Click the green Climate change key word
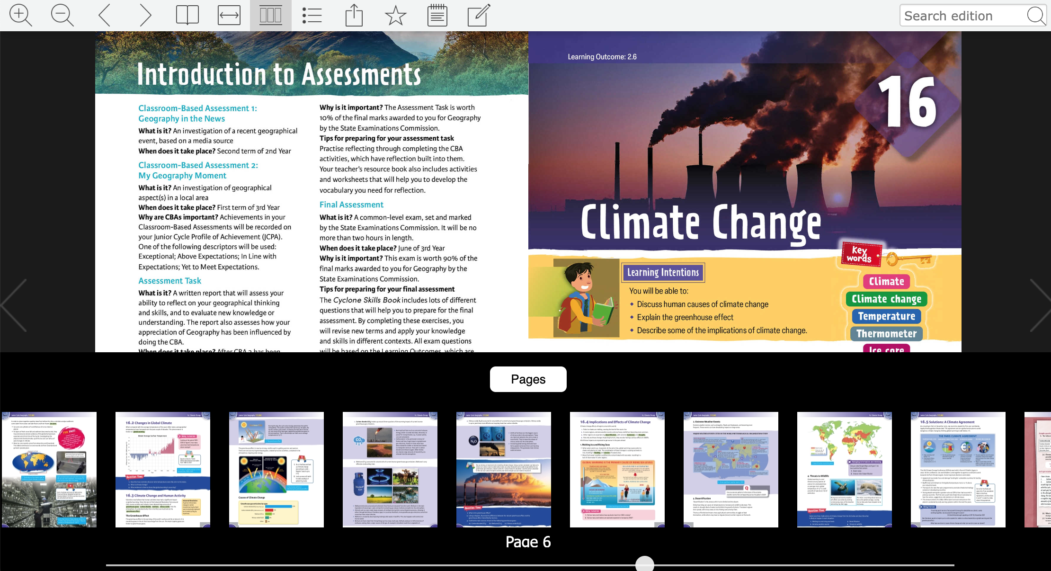Screen dimensions: 1051x571 pos(887,299)
